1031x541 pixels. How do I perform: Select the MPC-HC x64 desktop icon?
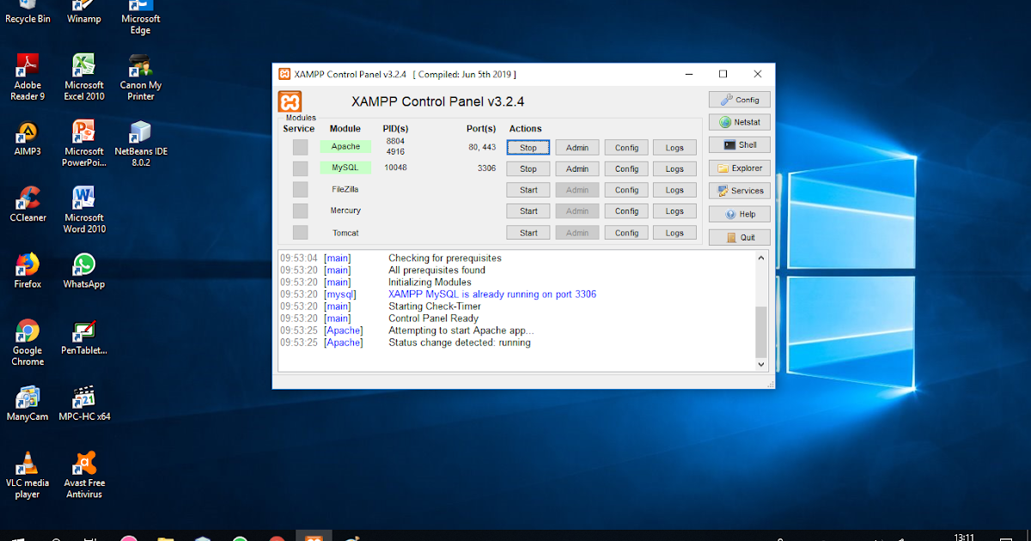click(x=84, y=404)
